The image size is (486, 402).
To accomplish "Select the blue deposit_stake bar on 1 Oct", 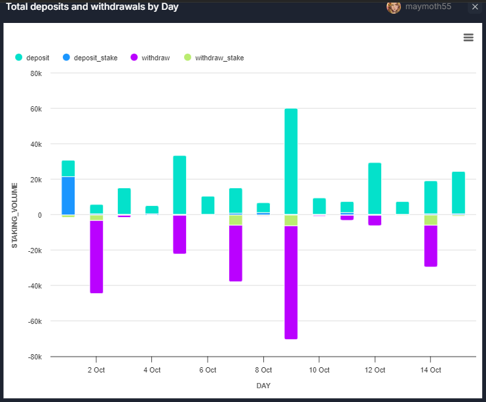I will point(68,195).
